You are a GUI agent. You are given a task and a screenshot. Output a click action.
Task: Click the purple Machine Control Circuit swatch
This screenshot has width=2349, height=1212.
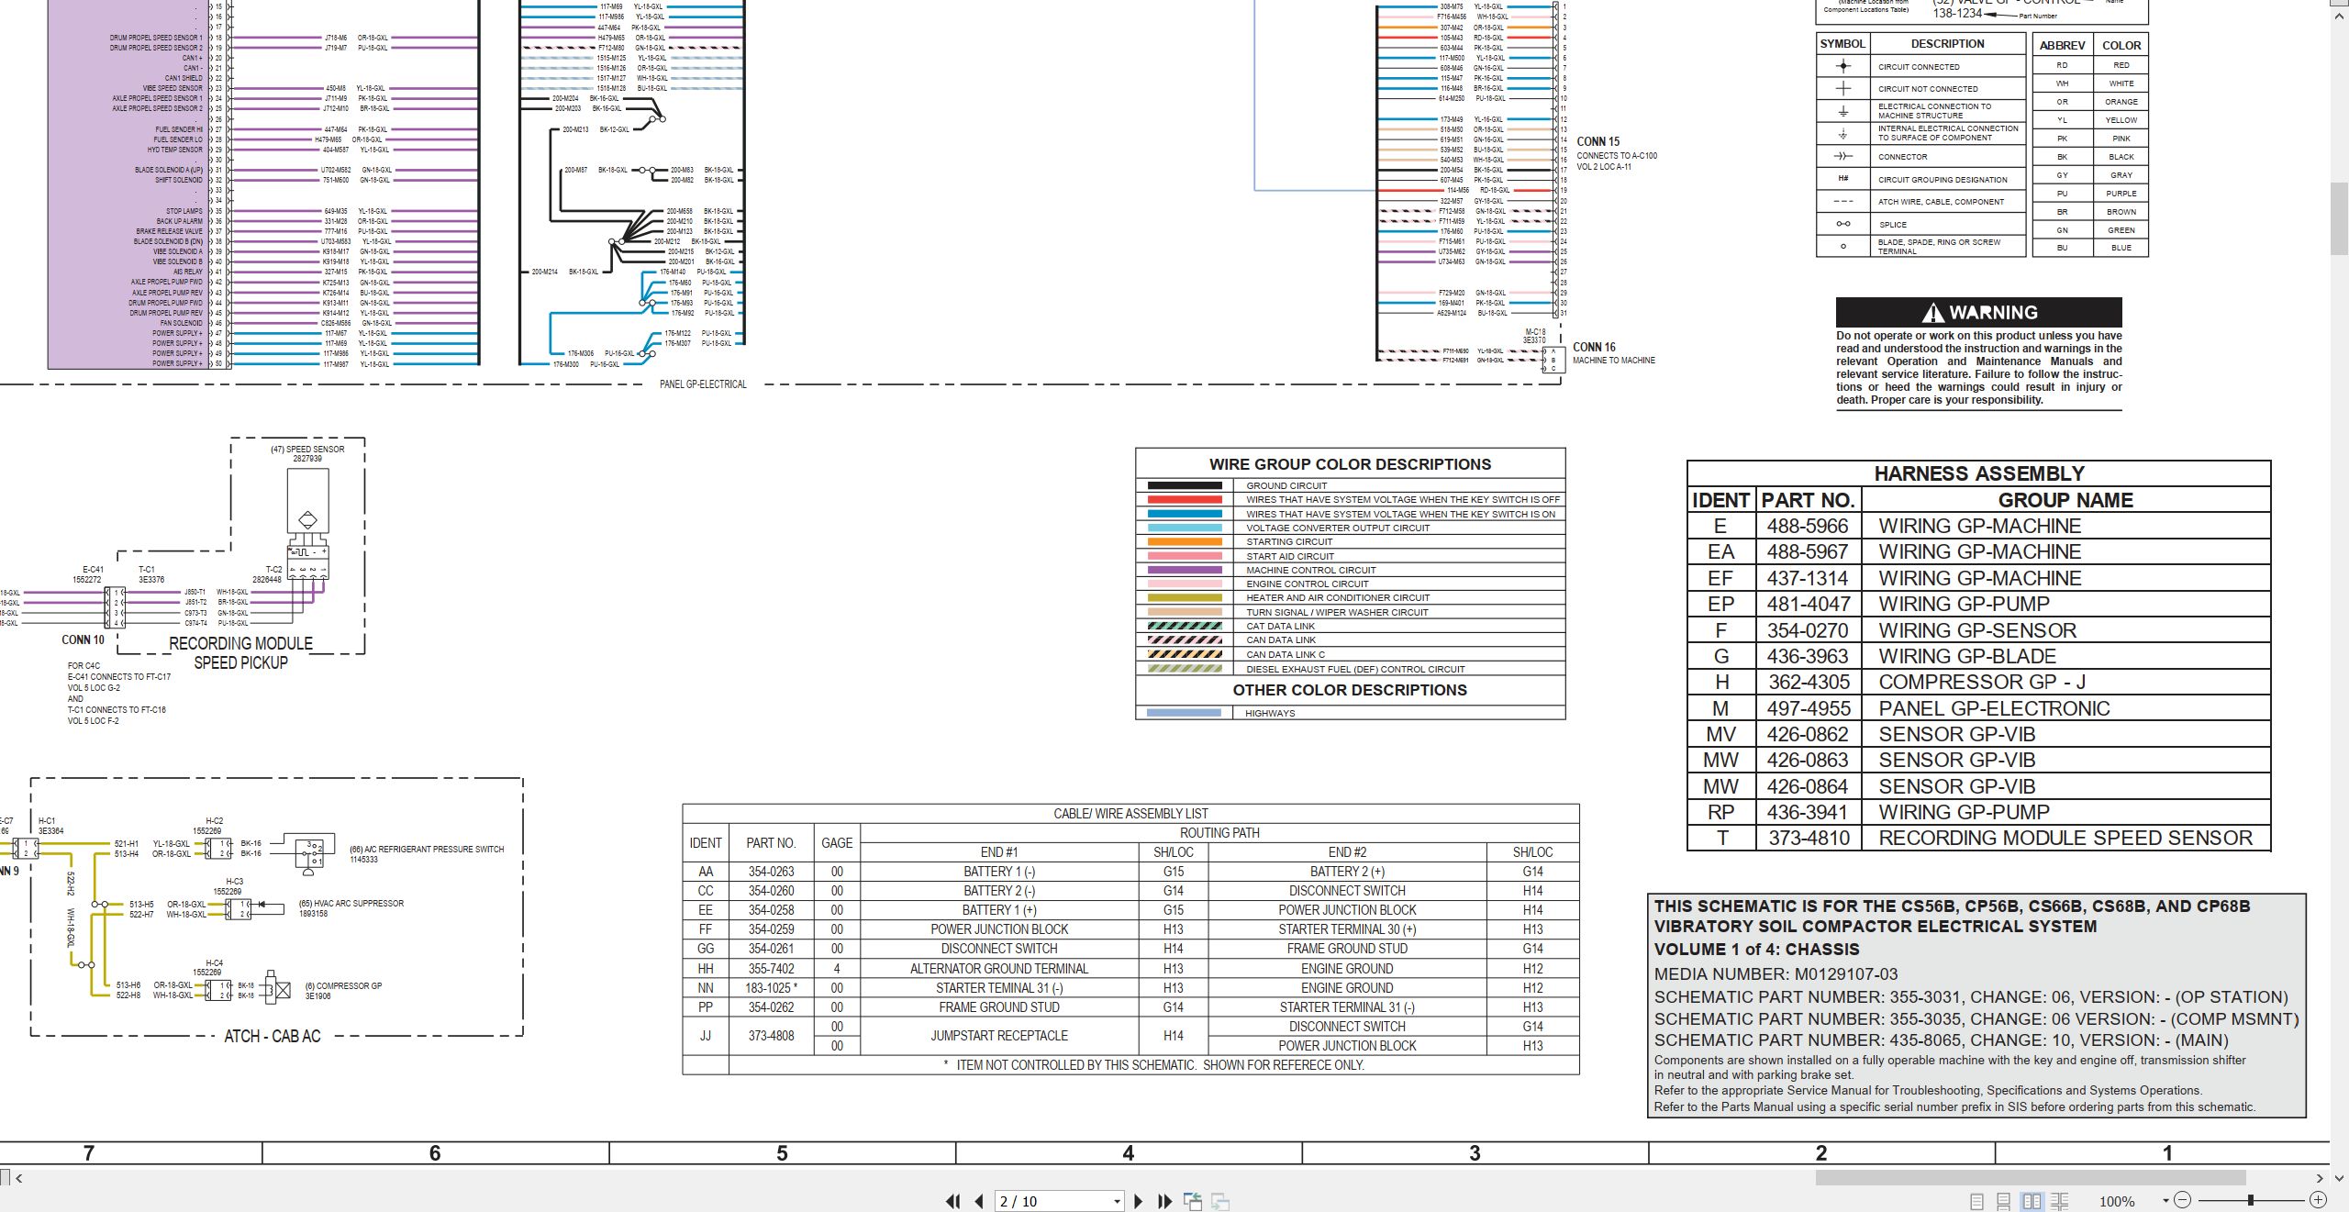pos(1185,570)
